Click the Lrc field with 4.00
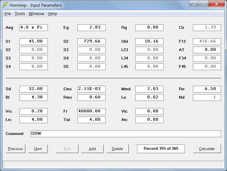The width and height of the screenshot is (227, 171). (x=34, y=120)
